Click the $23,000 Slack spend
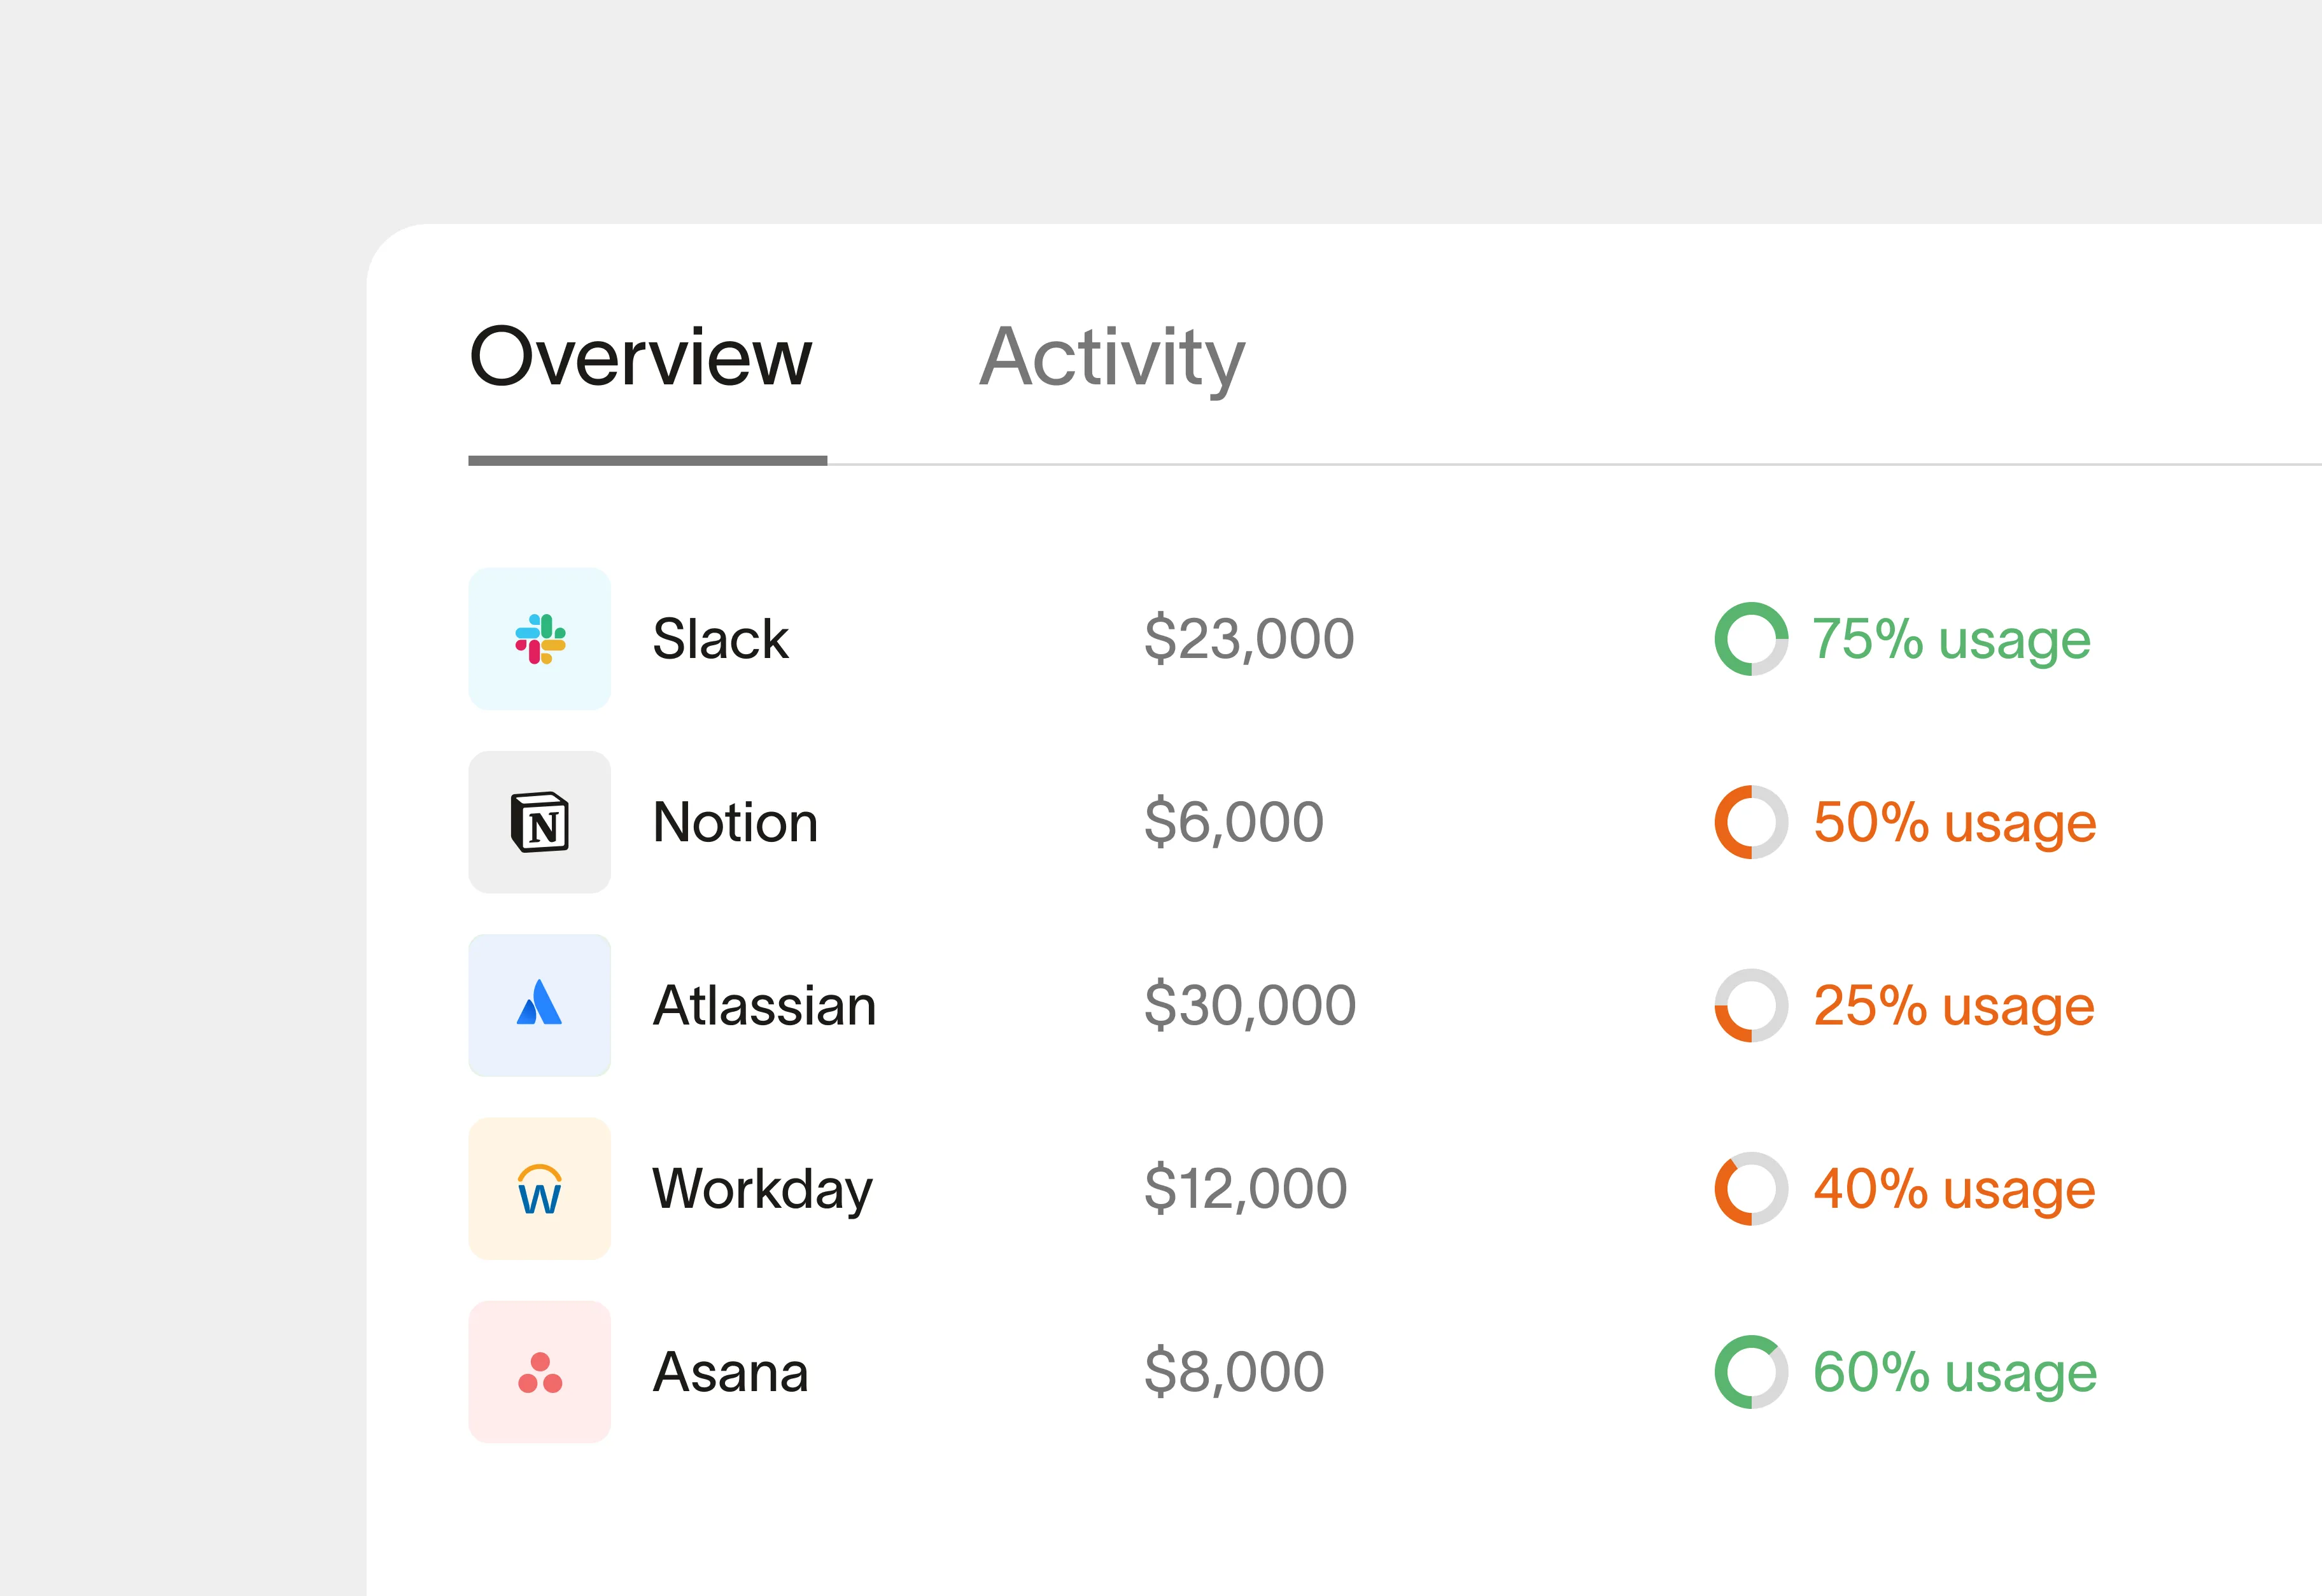Image resolution: width=2322 pixels, height=1596 pixels. 1249,639
